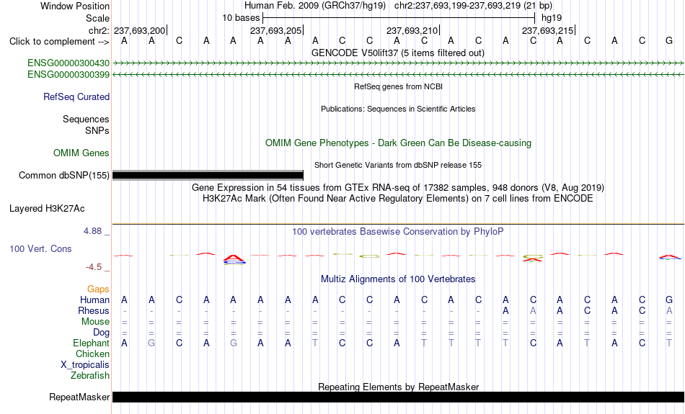Click the 'Layered H3K27Ac' track label

click(x=47, y=209)
